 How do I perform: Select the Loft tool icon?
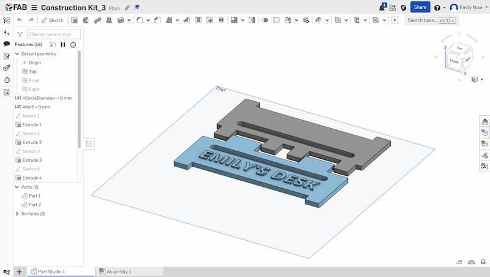(x=109, y=20)
